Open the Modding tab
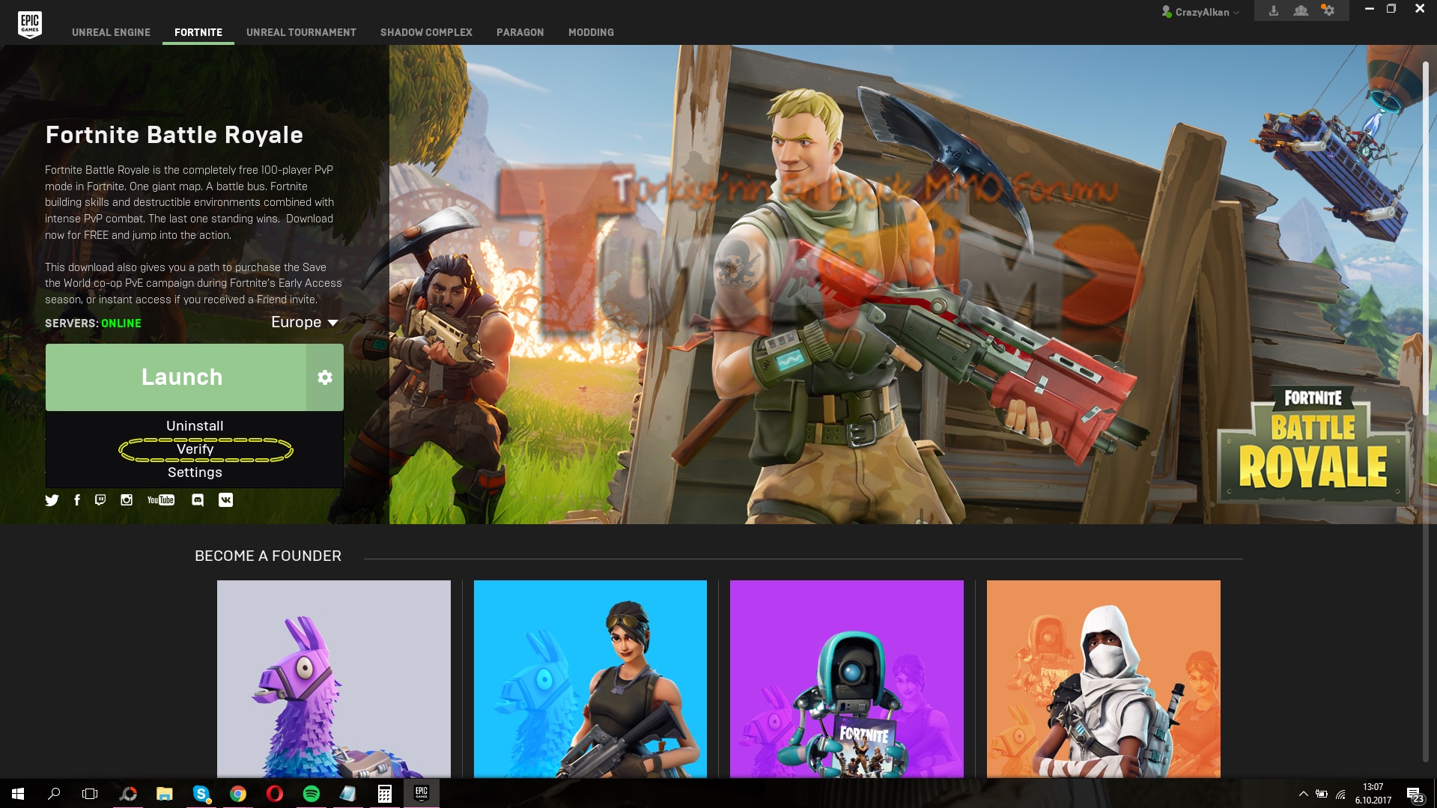1437x808 pixels. (x=591, y=32)
